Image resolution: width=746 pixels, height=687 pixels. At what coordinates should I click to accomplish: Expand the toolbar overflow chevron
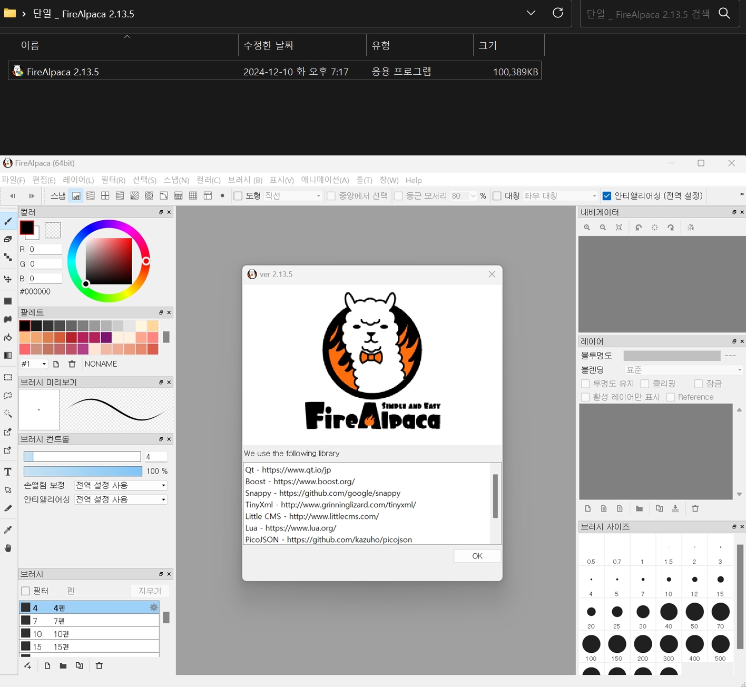coord(741,194)
